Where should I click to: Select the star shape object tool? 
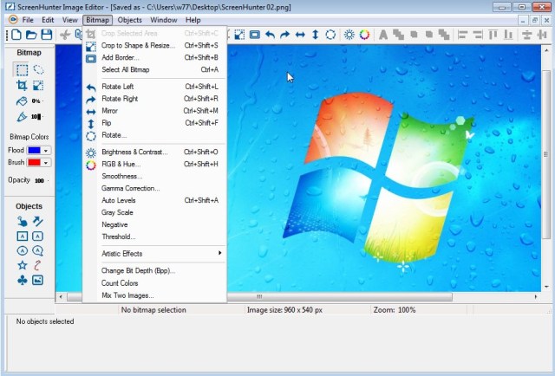pyautogui.click(x=23, y=265)
